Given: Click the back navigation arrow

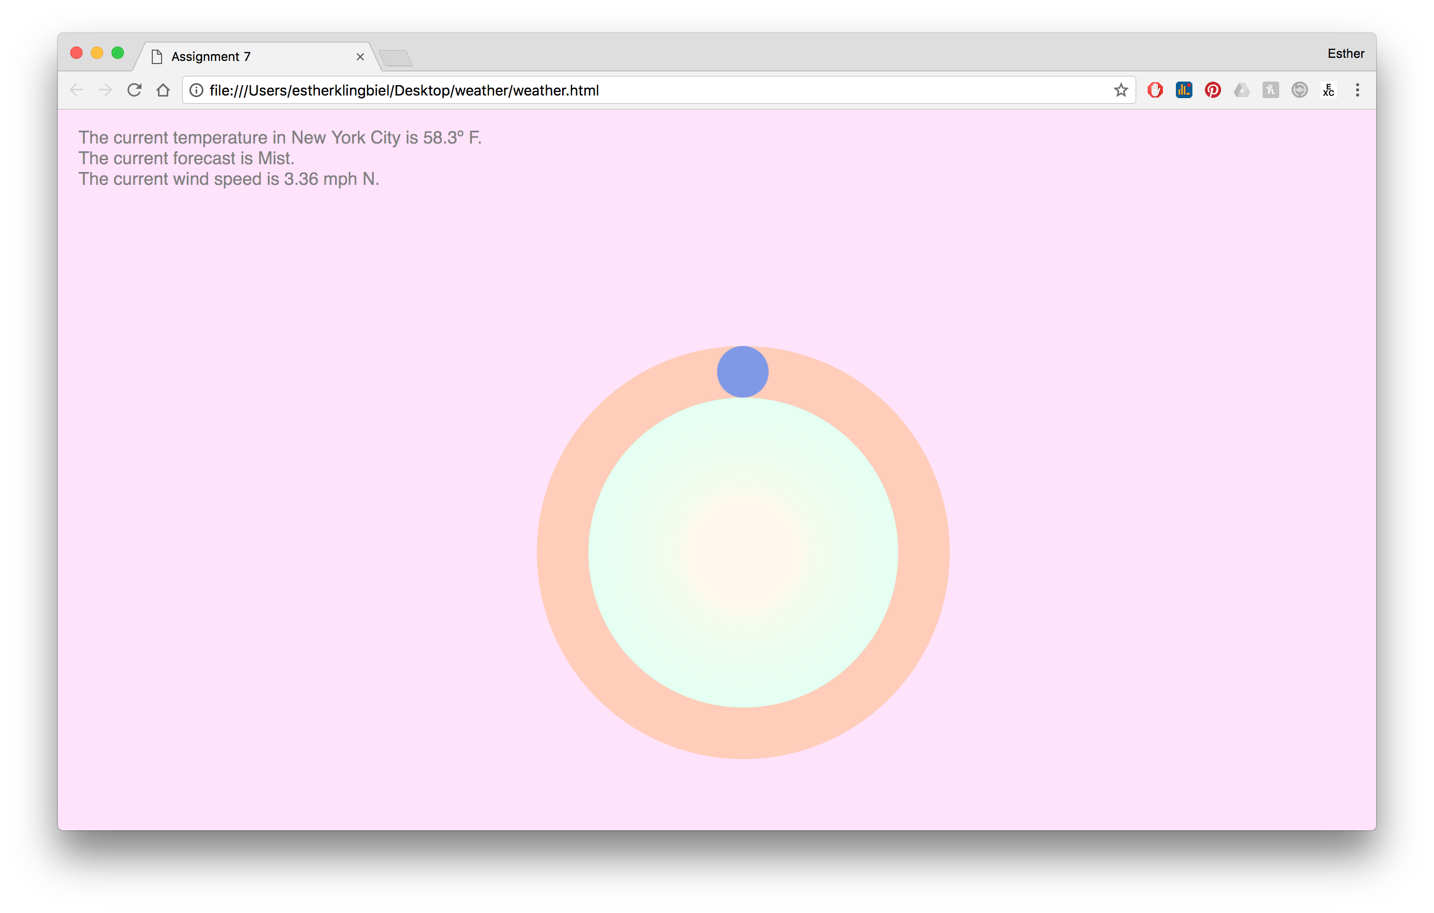Looking at the screenshot, I should coord(76,90).
